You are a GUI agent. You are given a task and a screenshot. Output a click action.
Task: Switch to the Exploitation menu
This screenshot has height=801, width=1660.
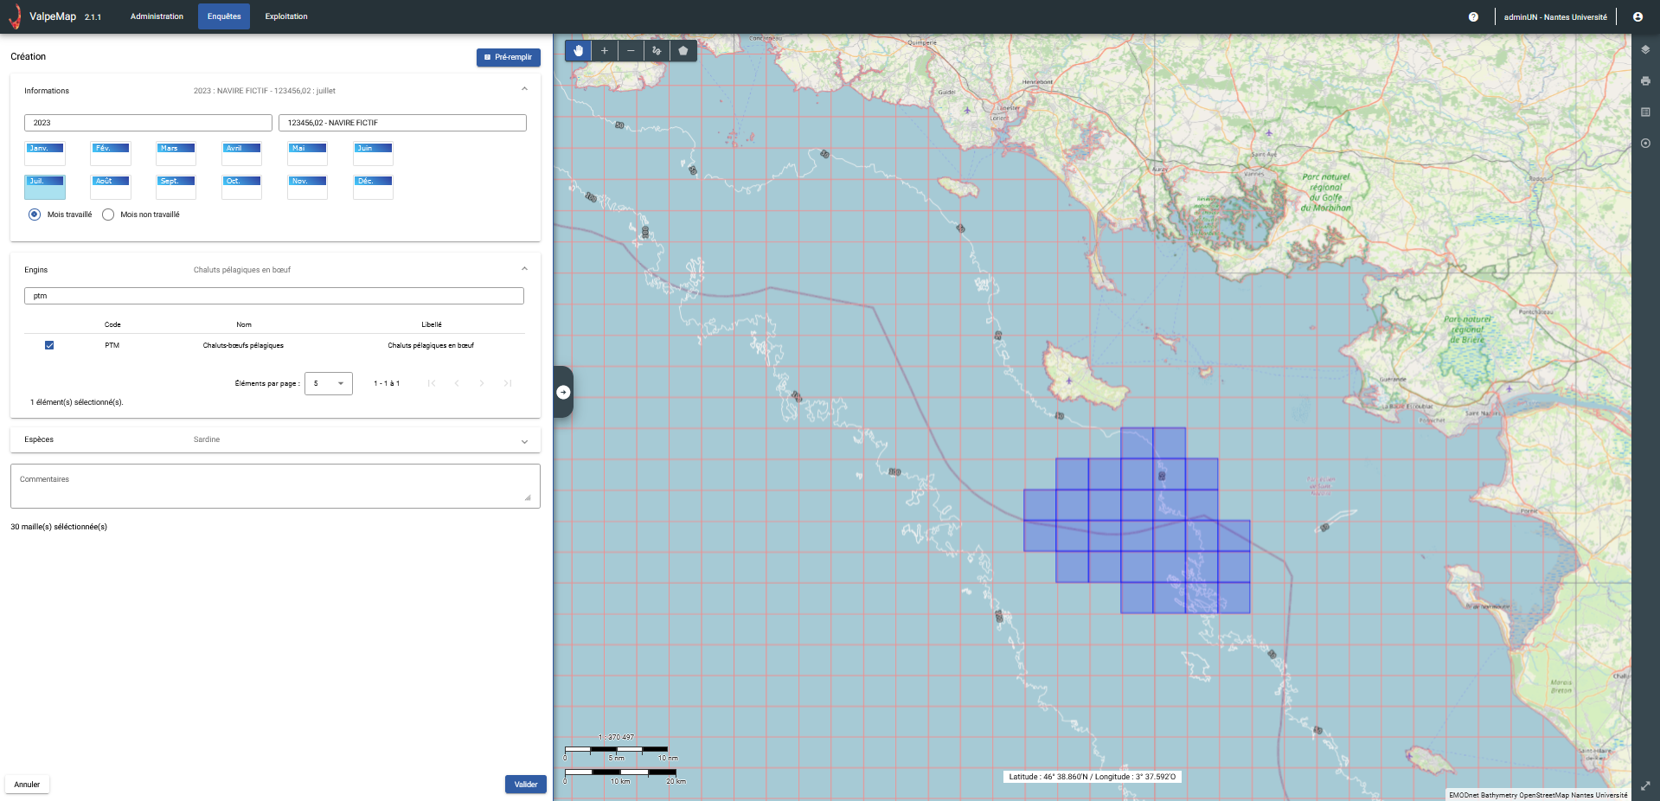point(285,16)
